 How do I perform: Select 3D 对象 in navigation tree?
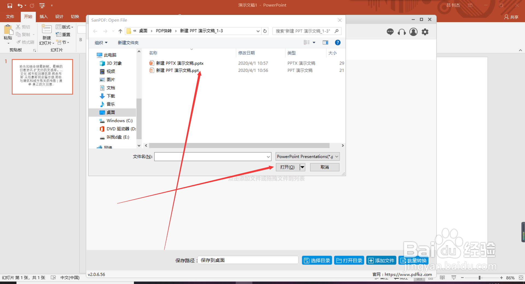[111, 63]
